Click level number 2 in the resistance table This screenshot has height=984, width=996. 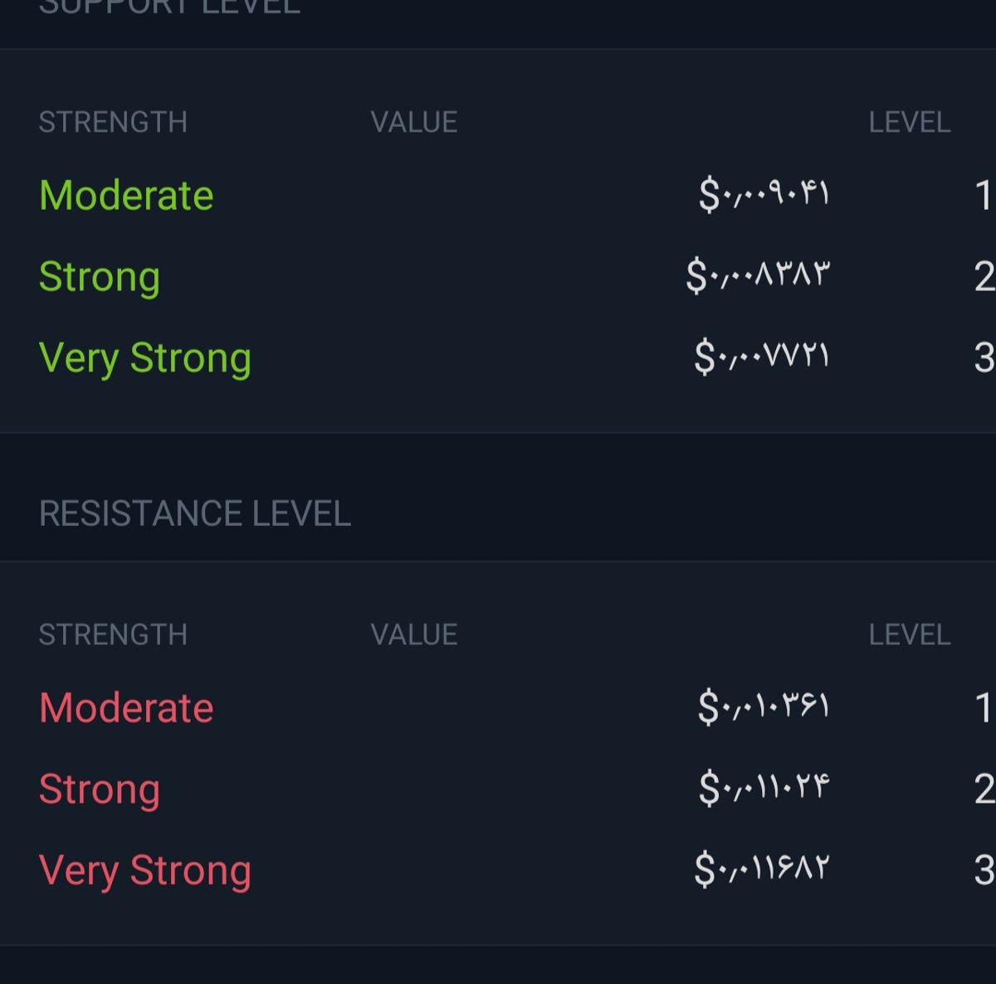(x=984, y=789)
